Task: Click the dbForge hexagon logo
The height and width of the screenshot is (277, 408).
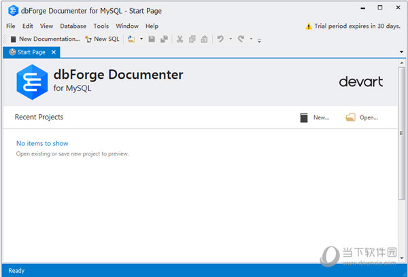Action: point(32,82)
